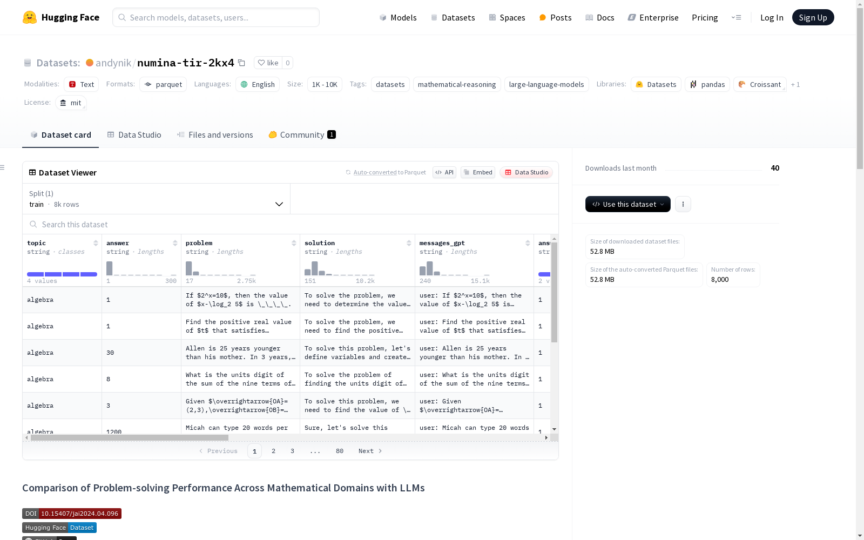The height and width of the screenshot is (540, 864).
Task: Jump to page 80 of the dataset
Action: point(340,451)
